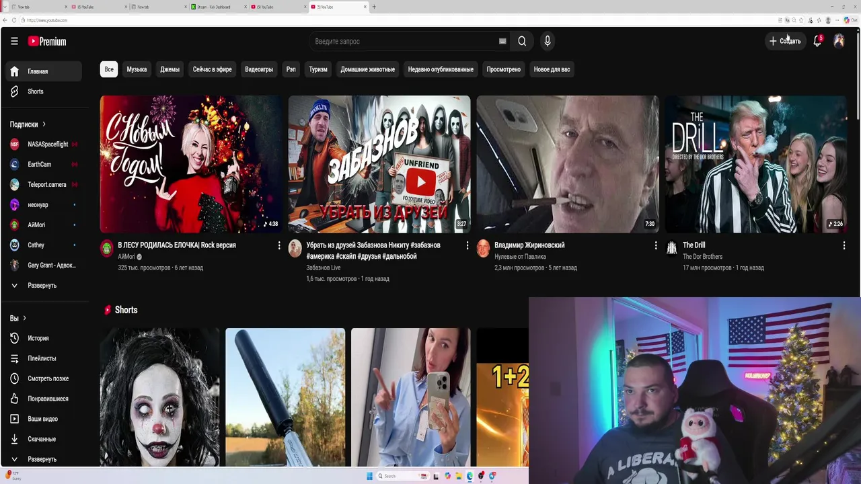Open the Teleport.camera subscription

tap(44, 184)
